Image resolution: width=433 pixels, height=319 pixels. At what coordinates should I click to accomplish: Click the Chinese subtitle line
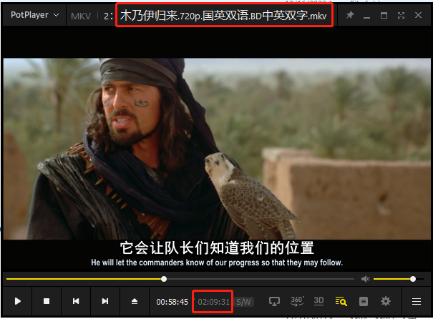(217, 247)
